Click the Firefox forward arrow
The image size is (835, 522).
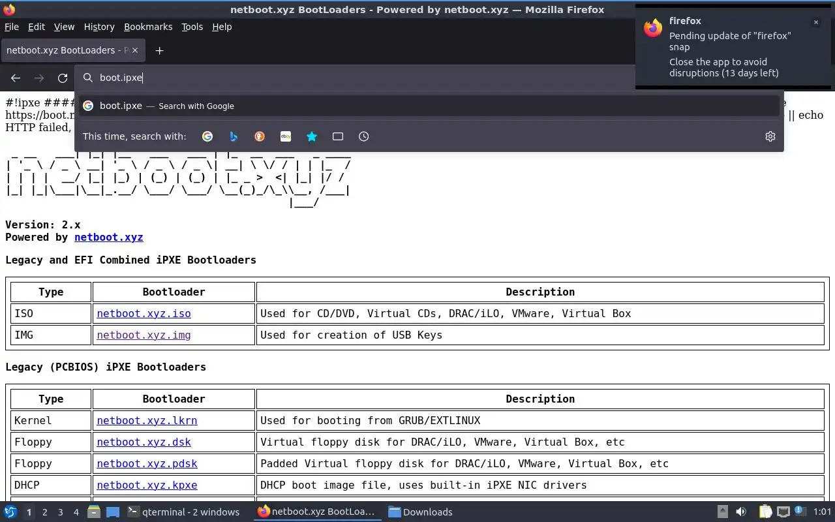[39, 78]
